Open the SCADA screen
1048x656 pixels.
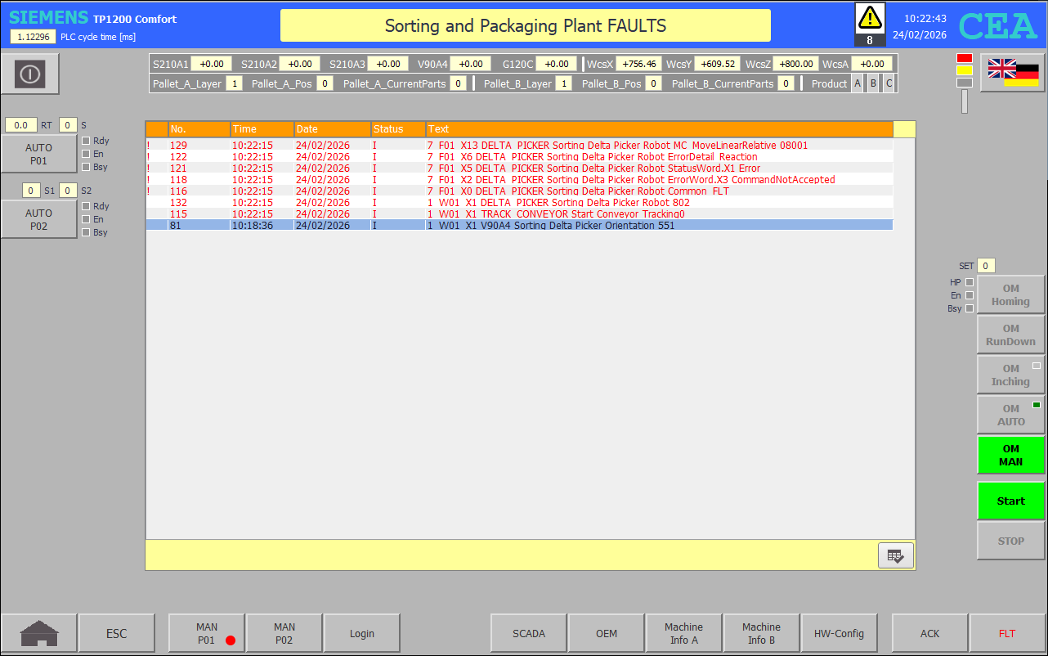coord(528,633)
